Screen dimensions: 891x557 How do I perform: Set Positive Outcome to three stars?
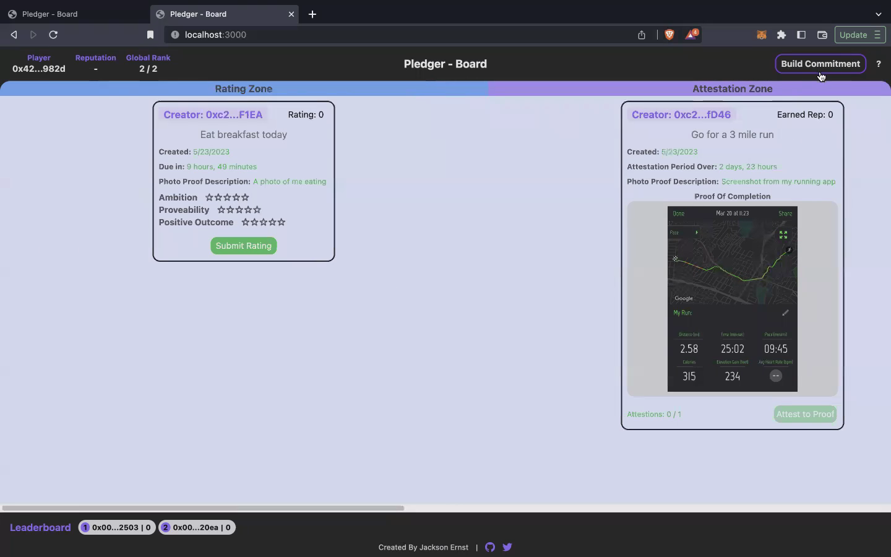point(264,222)
